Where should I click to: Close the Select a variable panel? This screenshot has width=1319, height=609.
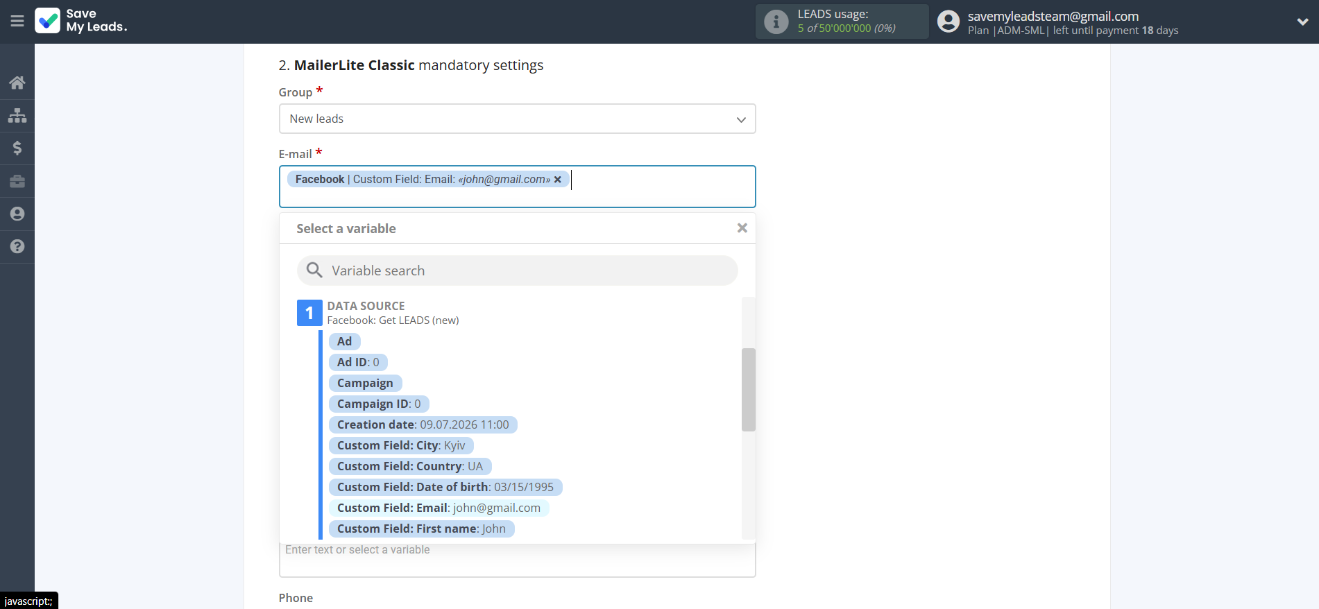(x=742, y=228)
